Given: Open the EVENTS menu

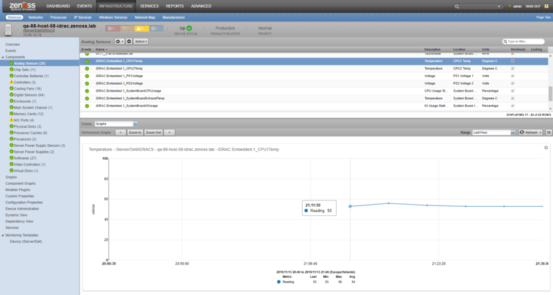Looking at the screenshot, I should click(x=84, y=6).
